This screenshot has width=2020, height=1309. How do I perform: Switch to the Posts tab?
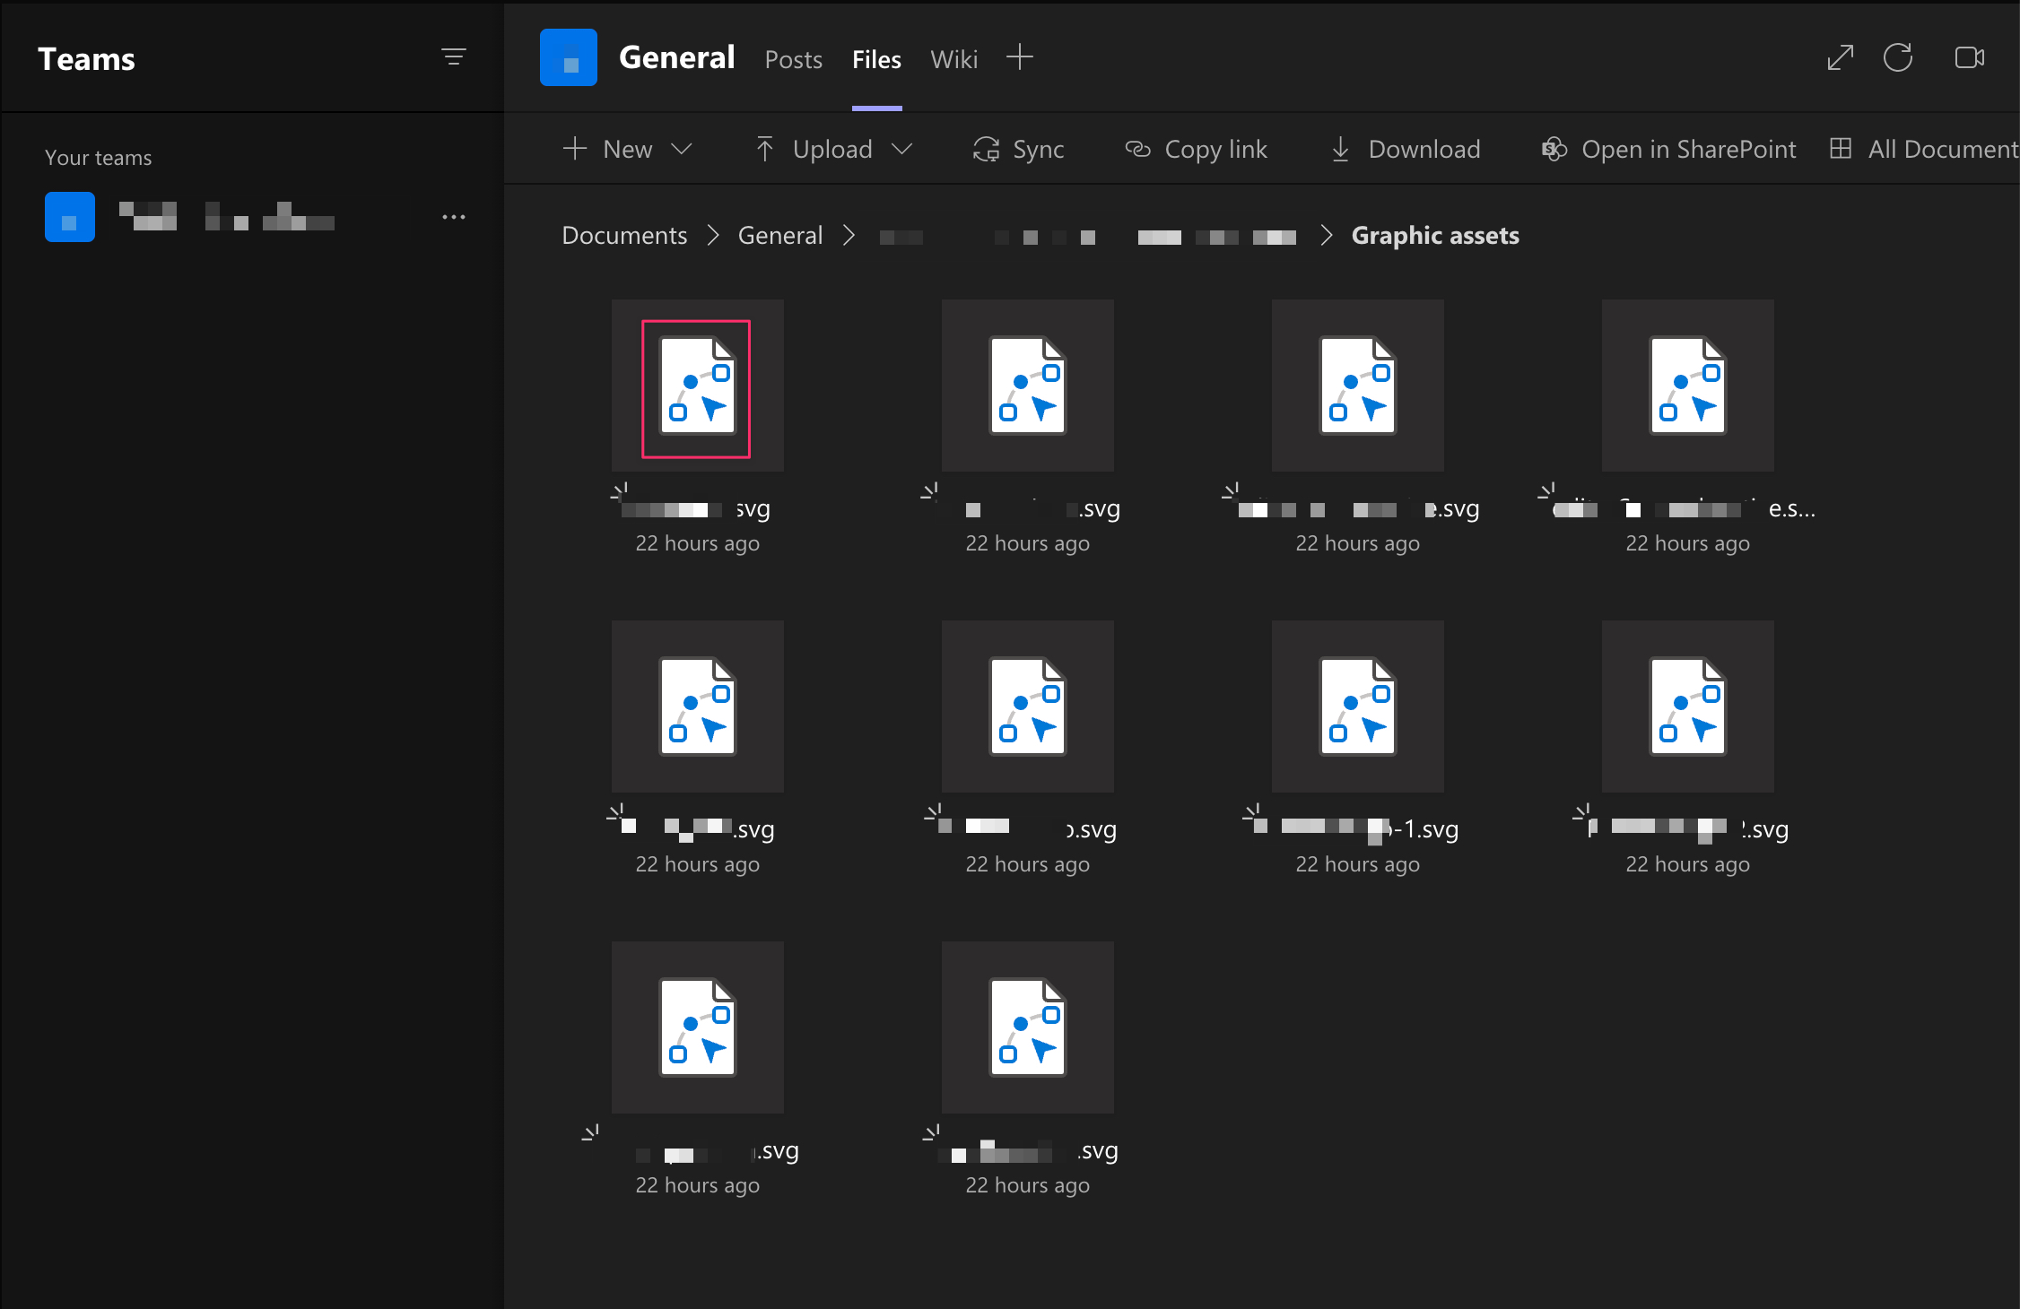click(x=793, y=59)
